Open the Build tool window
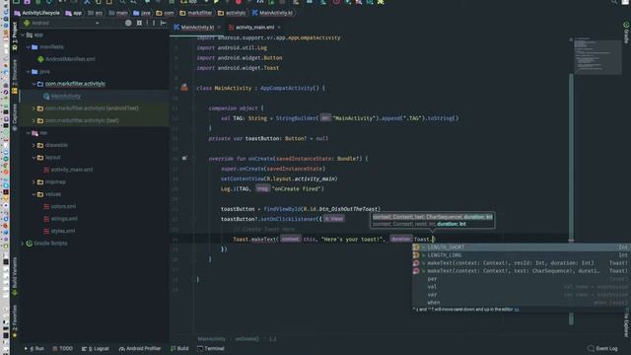This screenshot has width=631, height=355. coord(179,348)
